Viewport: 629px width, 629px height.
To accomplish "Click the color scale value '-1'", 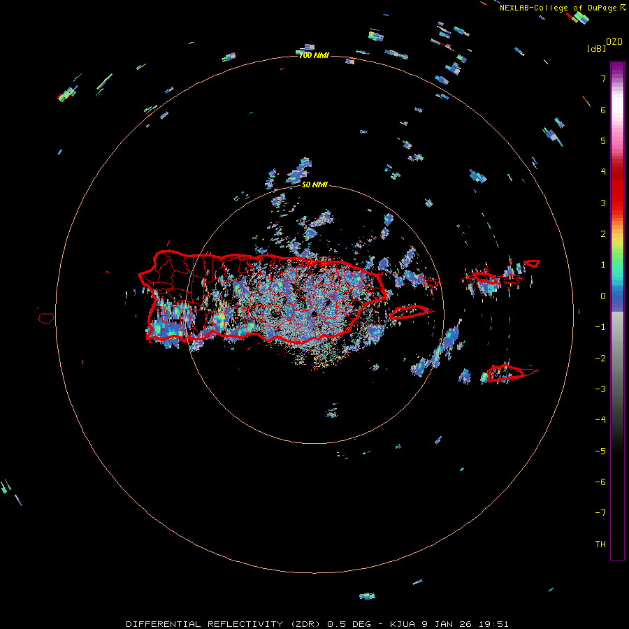I will click(600, 327).
